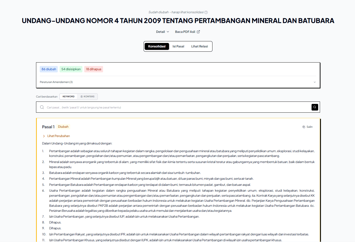This screenshot has width=355, height=242.
Task: Toggle the "18 dihapus" filter badge
Action: (x=94, y=69)
